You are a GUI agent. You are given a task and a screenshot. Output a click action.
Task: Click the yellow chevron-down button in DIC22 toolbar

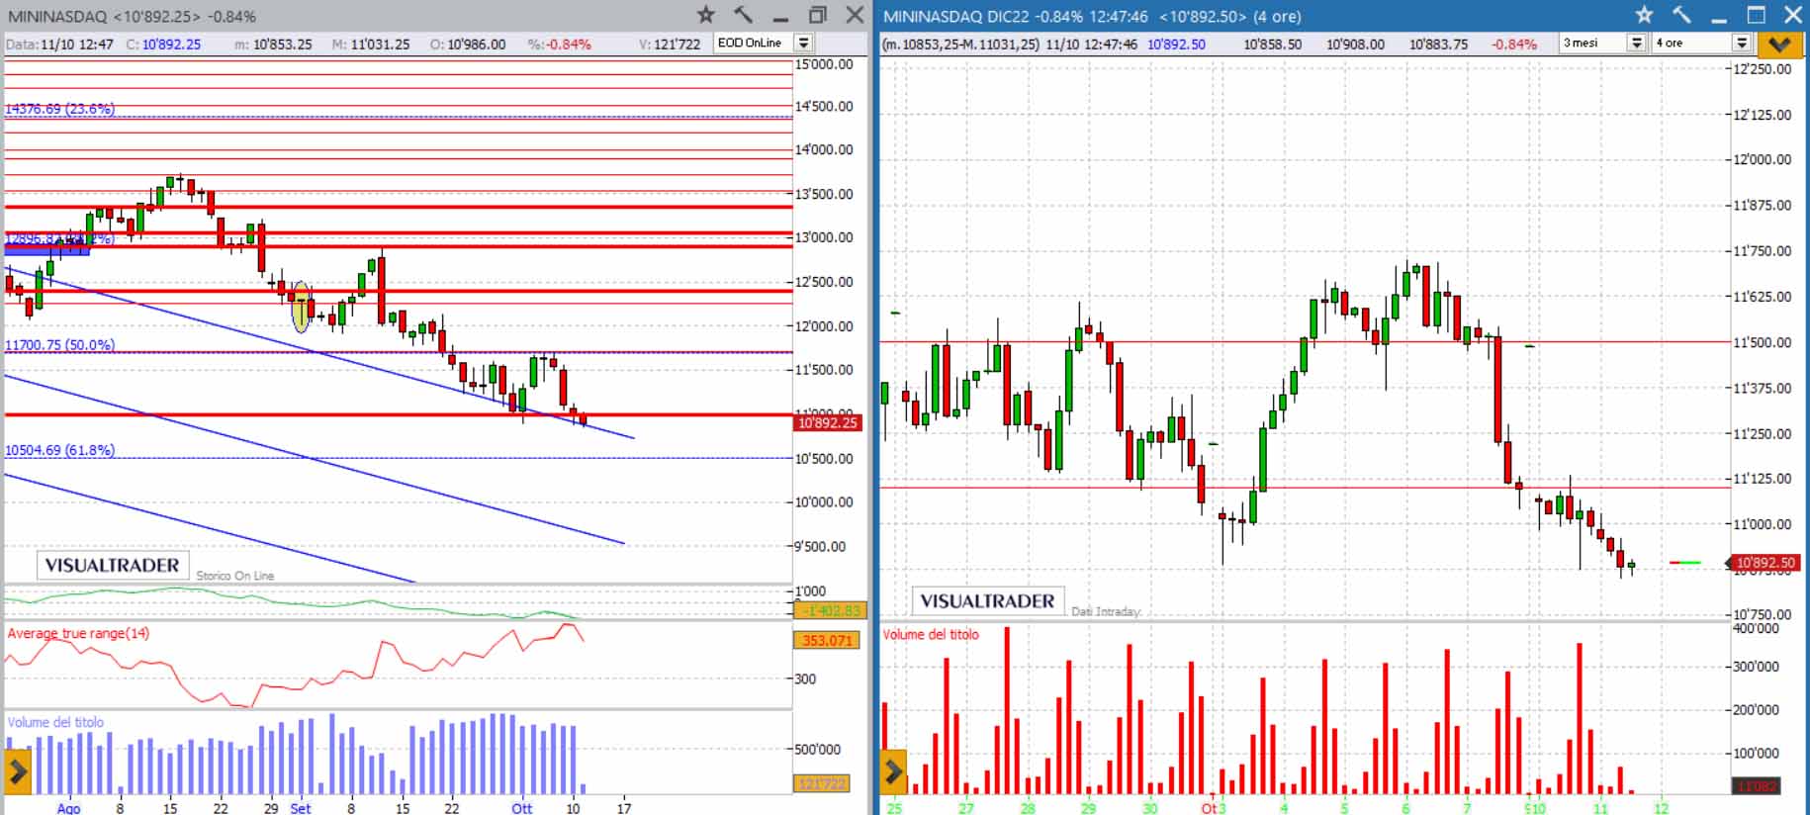click(x=1779, y=44)
